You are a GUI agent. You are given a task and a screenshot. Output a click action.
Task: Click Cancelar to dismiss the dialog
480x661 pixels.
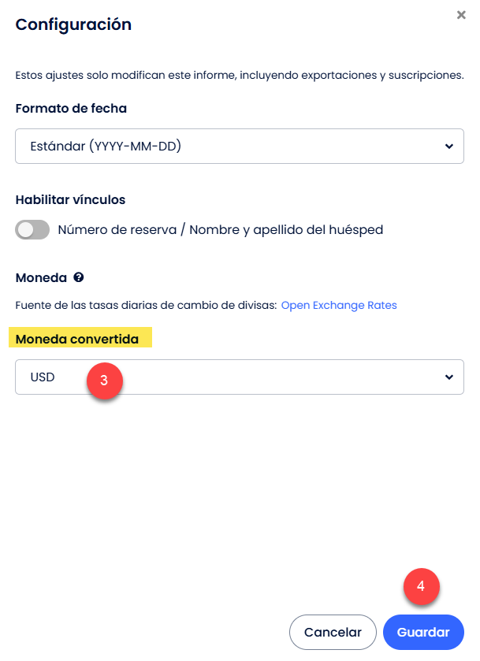333,632
